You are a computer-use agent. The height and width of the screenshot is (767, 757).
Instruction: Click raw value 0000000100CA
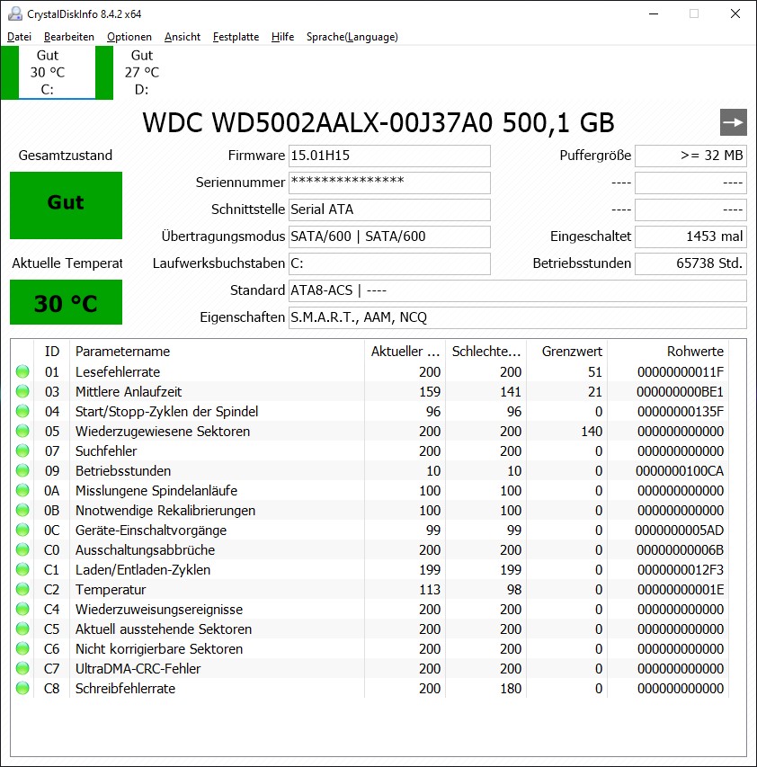(x=680, y=470)
